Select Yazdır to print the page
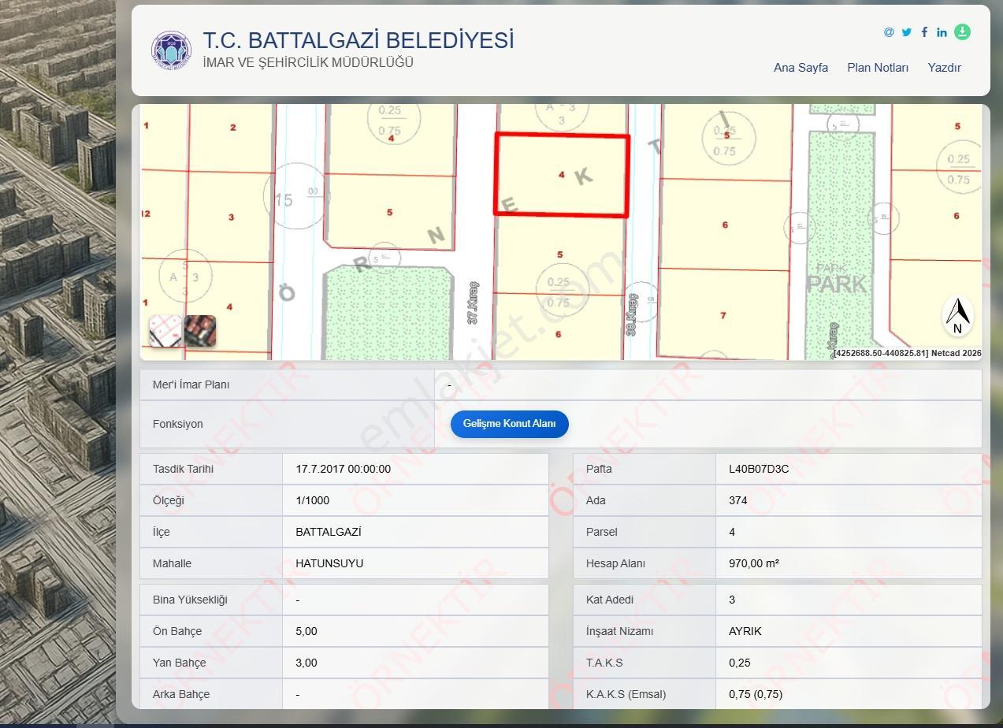Image resolution: width=1003 pixels, height=728 pixels. [x=944, y=68]
